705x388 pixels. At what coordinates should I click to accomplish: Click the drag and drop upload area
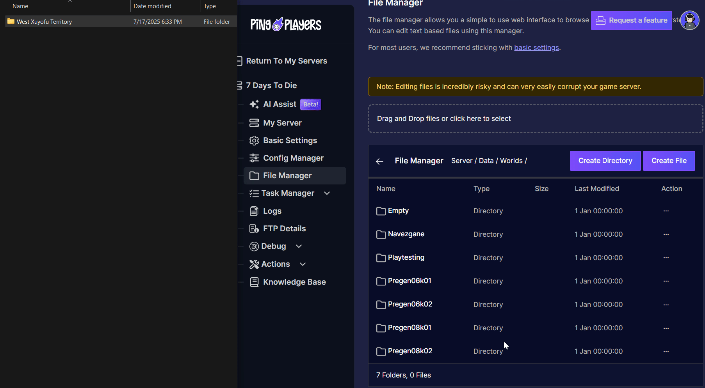pos(536,119)
